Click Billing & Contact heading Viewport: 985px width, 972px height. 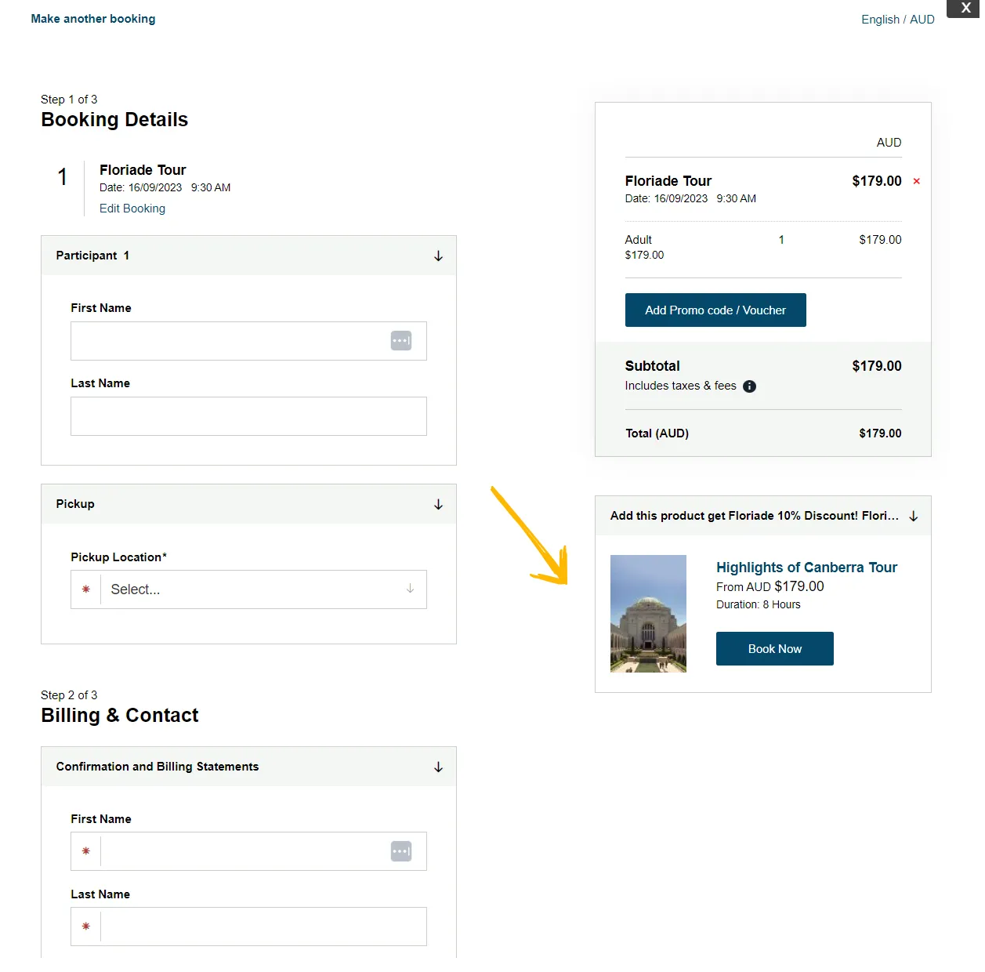pyautogui.click(x=120, y=716)
